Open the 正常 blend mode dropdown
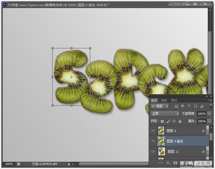This screenshot has width=215, height=169. (165, 114)
